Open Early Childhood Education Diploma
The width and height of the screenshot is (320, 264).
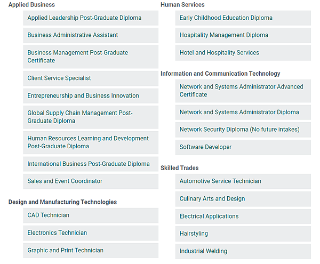coord(226,18)
